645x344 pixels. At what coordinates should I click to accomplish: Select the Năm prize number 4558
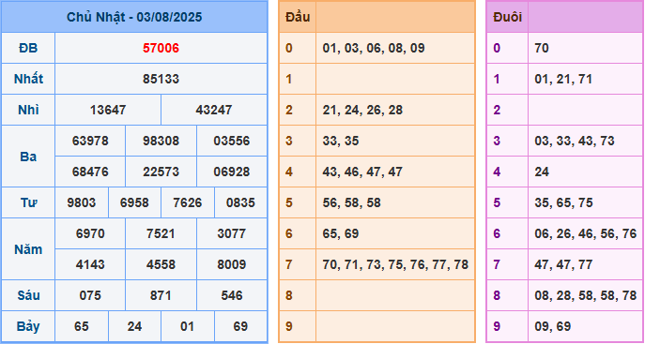[x=161, y=264]
